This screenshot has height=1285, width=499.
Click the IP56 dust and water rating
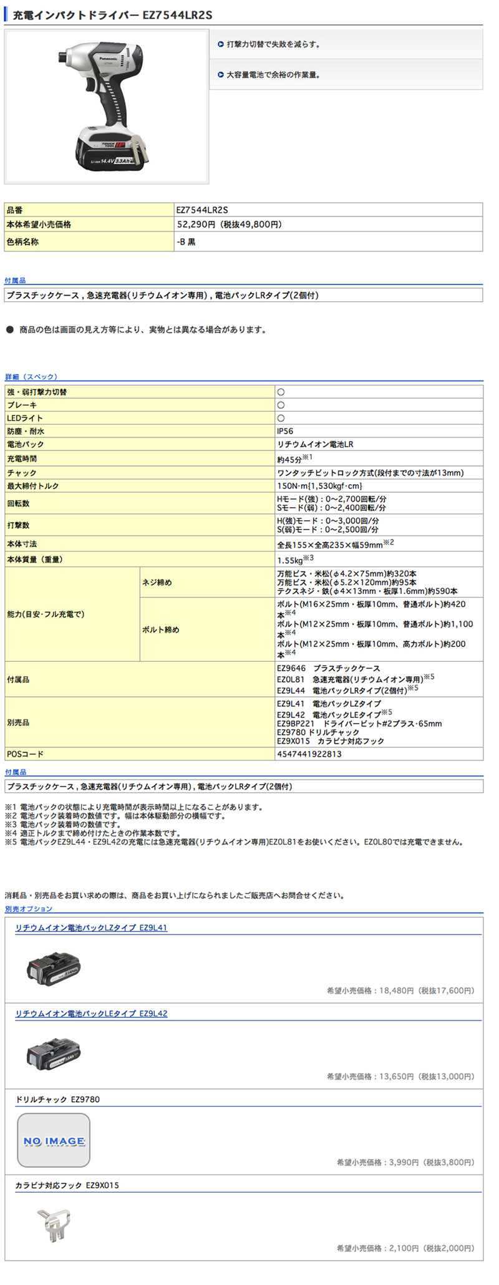tap(285, 432)
